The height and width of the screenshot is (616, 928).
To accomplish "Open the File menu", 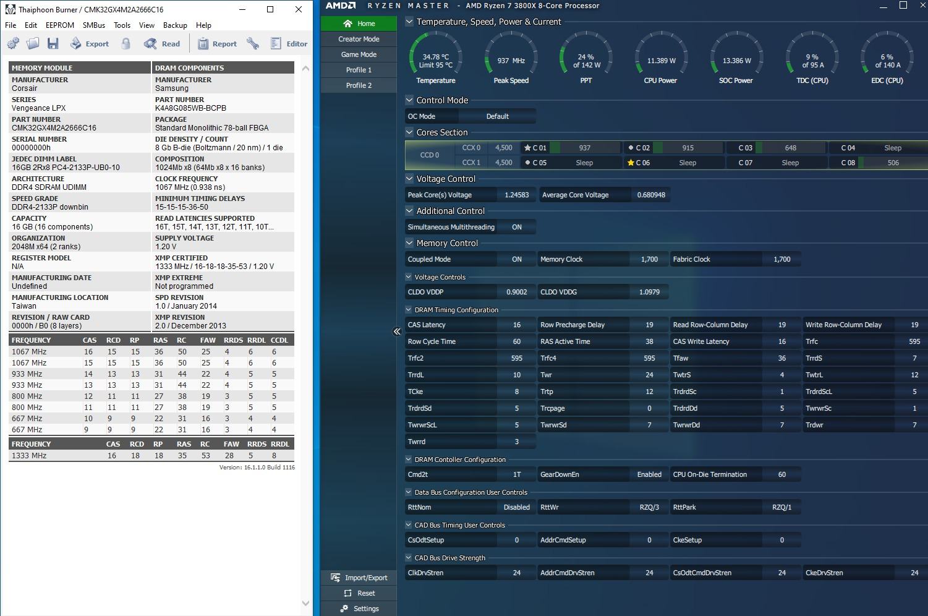I will point(11,25).
